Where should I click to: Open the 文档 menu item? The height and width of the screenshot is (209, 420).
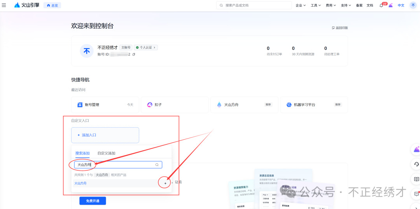click(370, 5)
